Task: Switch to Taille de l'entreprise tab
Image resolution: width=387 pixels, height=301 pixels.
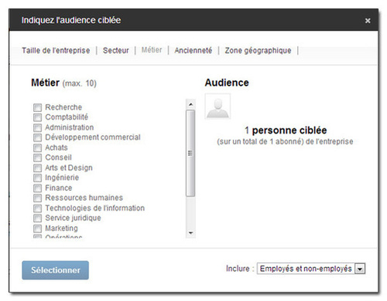Action: pyautogui.click(x=56, y=50)
